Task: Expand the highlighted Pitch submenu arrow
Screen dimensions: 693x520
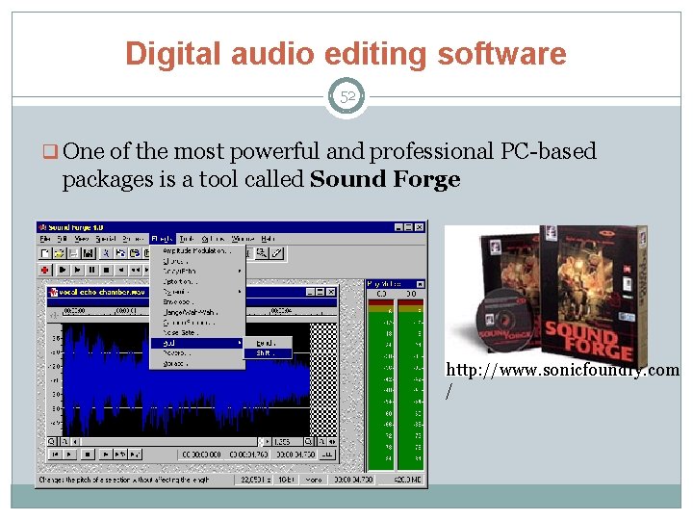Action: click(240, 343)
